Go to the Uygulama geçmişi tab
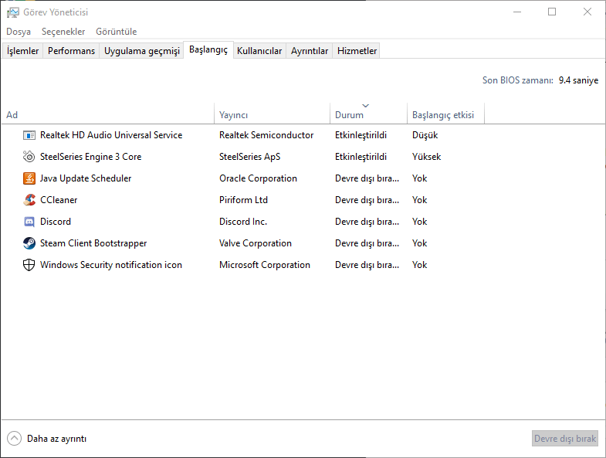This screenshot has width=606, height=458. (x=142, y=51)
